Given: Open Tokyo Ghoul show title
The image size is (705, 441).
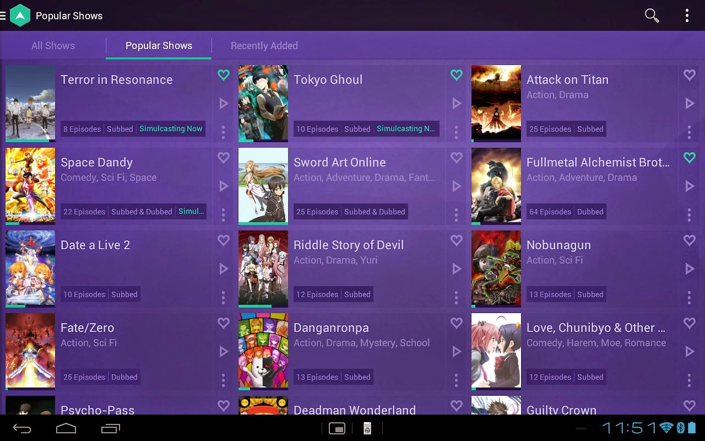Looking at the screenshot, I should pyautogui.click(x=328, y=80).
